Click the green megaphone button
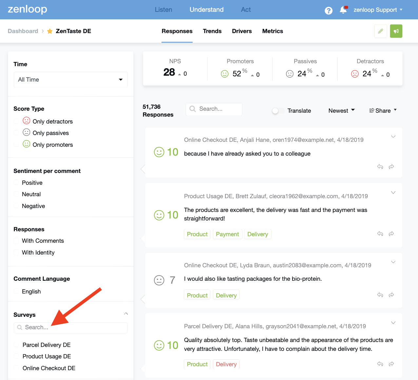 point(396,31)
